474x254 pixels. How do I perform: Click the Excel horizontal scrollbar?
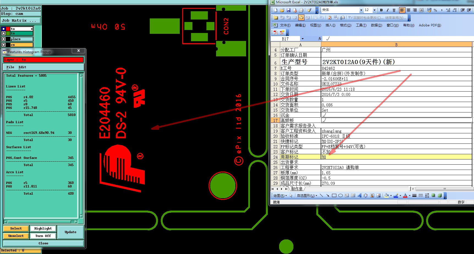point(445,189)
